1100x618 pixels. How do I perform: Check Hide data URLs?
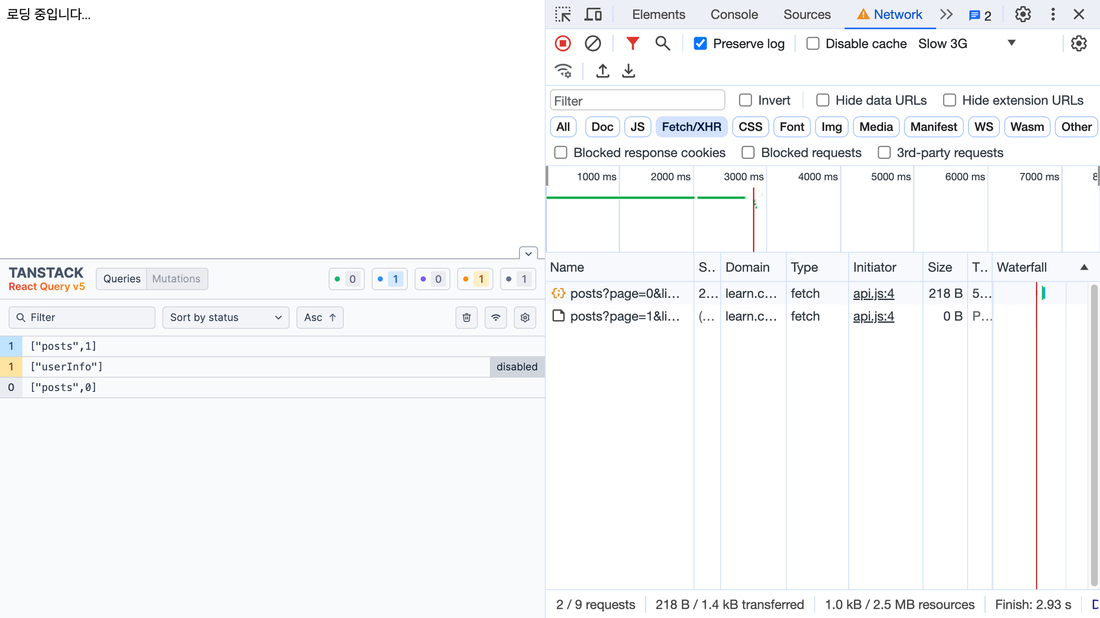coord(823,100)
